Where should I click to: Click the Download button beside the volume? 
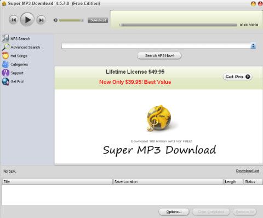[98, 20]
